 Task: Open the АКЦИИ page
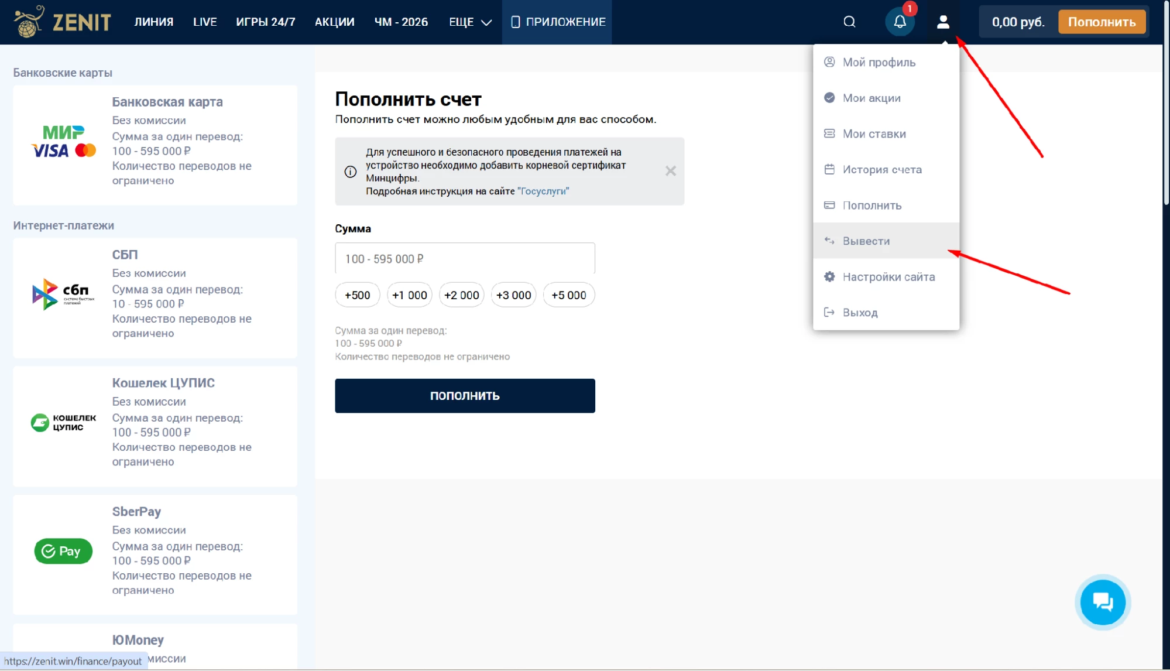click(x=335, y=22)
